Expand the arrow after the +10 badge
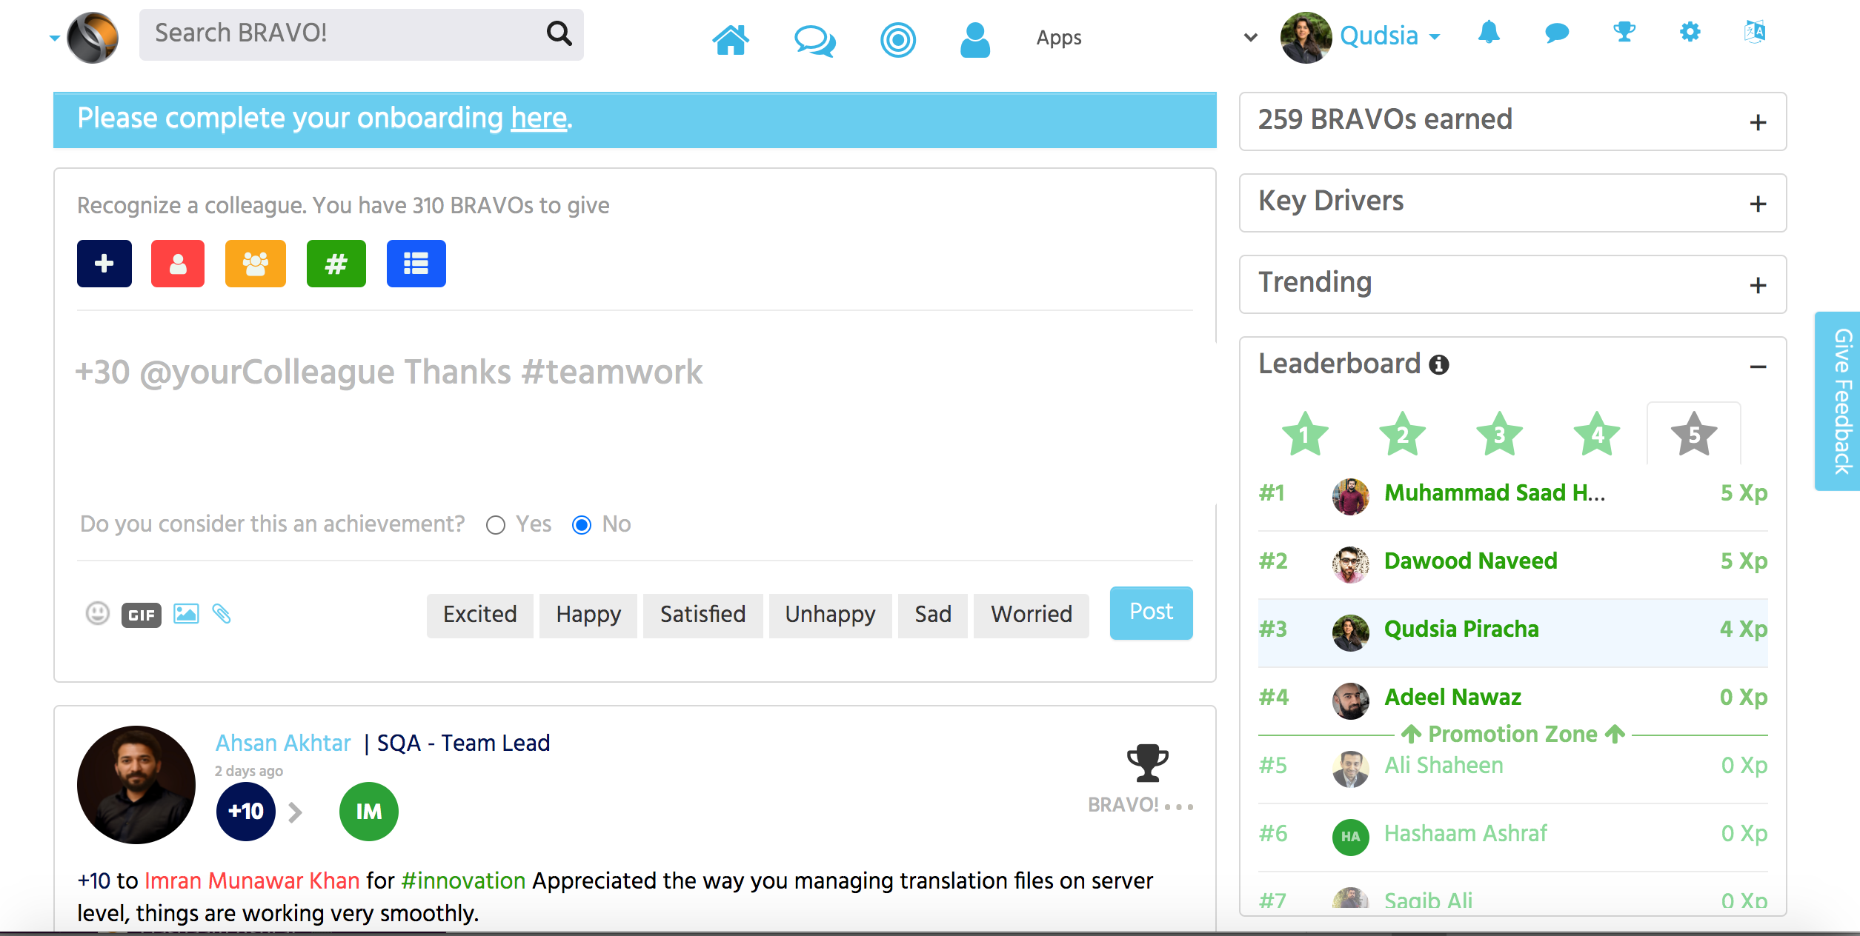Viewport: 1860px width, 936px height. click(295, 812)
